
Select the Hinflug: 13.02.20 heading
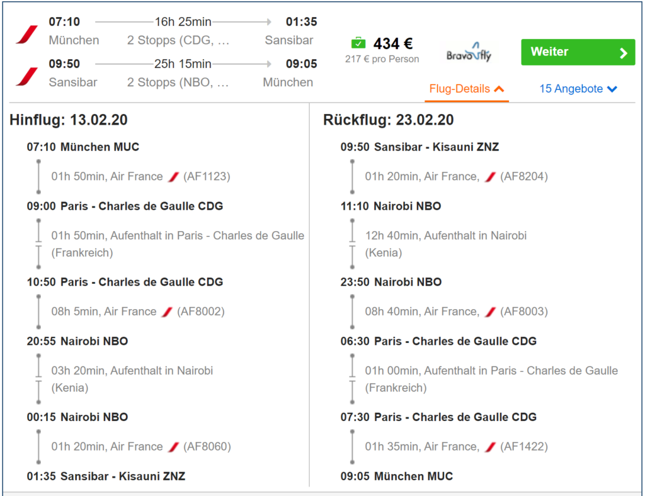tap(69, 120)
